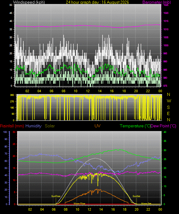Click the '60' humidity axis value
This screenshot has height=214, width=179.
6,161
